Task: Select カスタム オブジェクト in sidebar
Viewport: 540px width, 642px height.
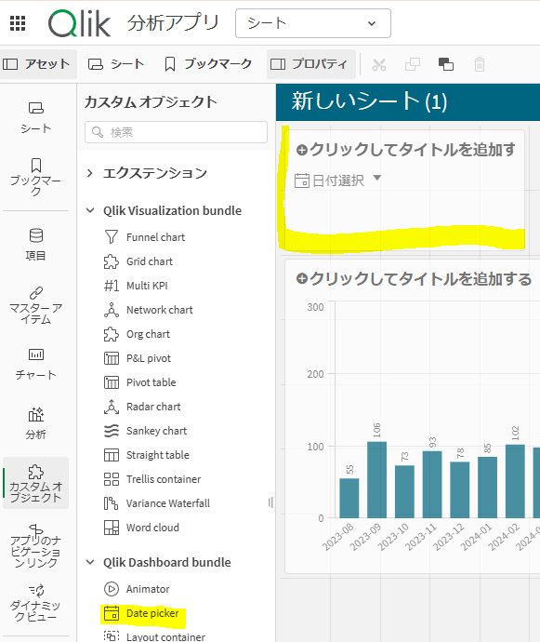Action: point(35,483)
